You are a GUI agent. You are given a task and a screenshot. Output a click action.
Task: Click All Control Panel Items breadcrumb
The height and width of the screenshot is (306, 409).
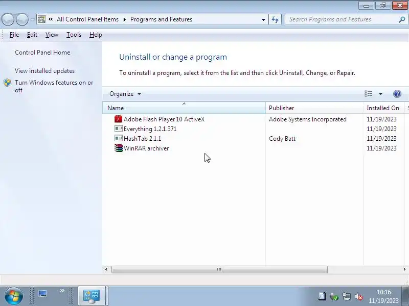[87, 19]
